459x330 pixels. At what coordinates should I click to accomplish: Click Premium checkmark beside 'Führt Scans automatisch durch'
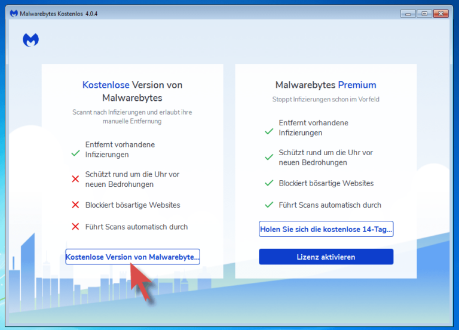(x=269, y=205)
